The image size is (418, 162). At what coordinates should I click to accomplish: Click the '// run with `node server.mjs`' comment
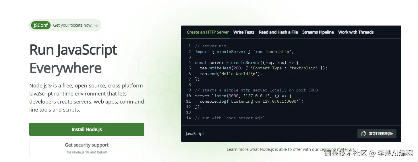(230, 118)
